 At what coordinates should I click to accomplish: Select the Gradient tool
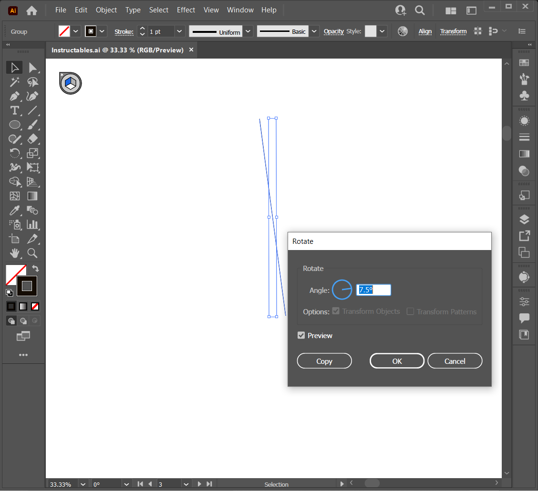click(32, 196)
